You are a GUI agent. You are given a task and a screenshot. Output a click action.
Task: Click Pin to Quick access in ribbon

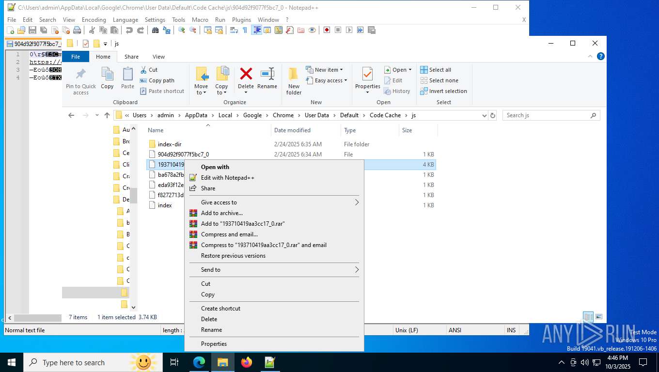pos(81,81)
